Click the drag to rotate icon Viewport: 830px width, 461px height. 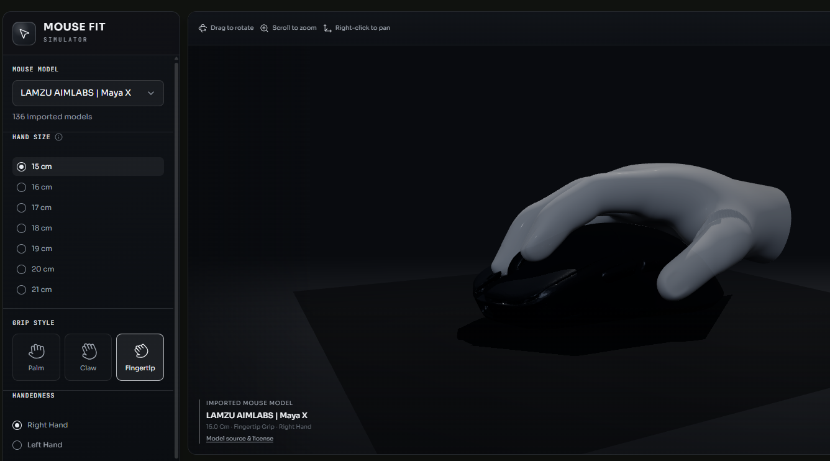pyautogui.click(x=203, y=28)
